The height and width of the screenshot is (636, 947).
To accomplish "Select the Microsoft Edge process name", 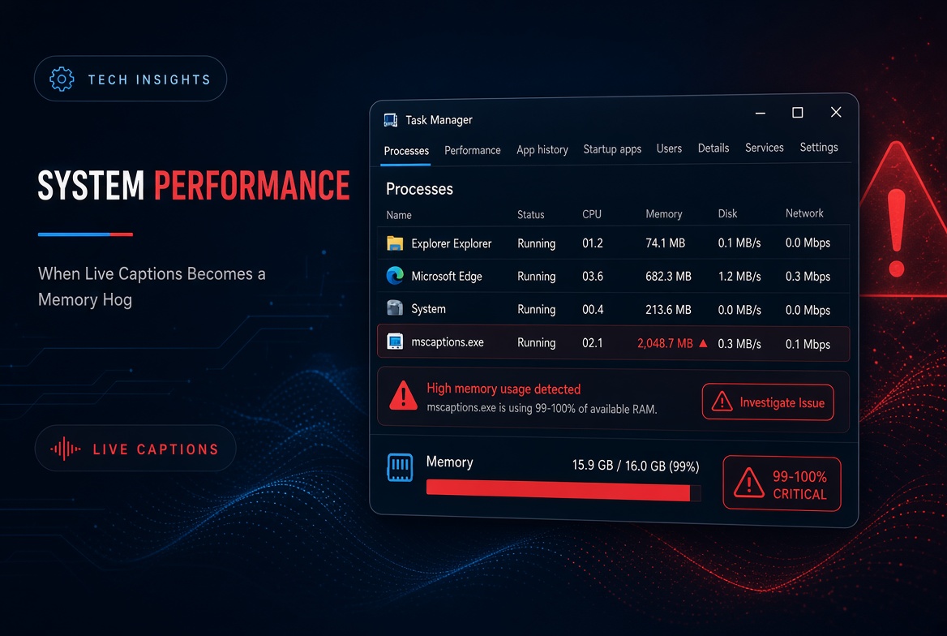I will click(446, 277).
